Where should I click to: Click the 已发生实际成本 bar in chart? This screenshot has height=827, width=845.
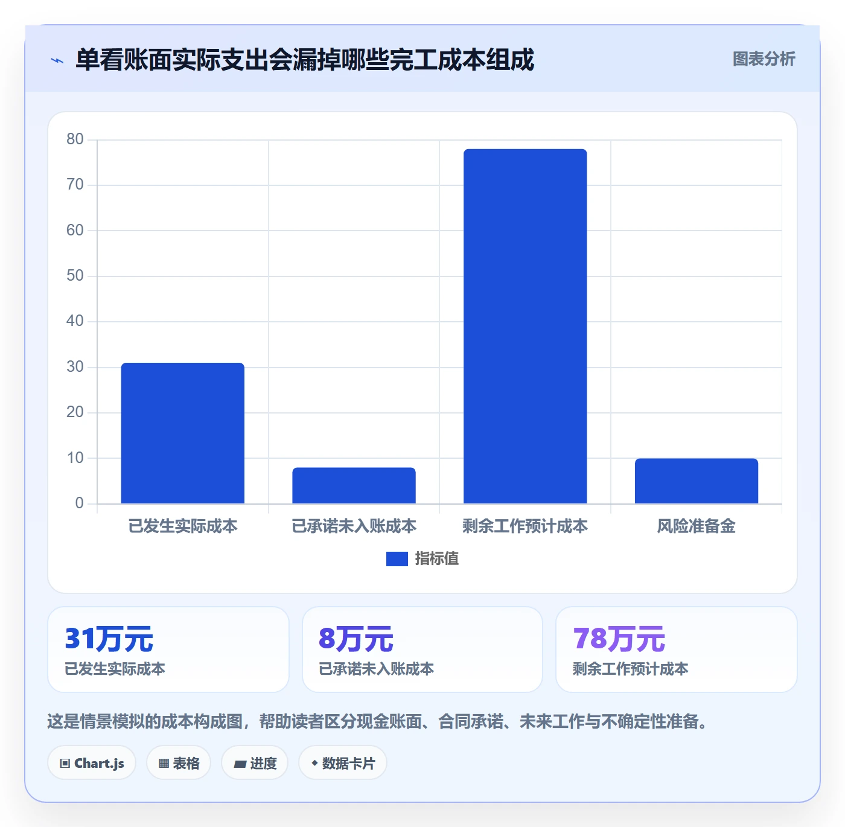pos(183,433)
